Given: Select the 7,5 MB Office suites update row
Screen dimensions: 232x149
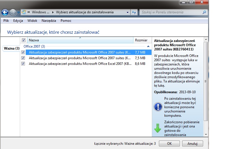Looking at the screenshot, I should (88, 58).
